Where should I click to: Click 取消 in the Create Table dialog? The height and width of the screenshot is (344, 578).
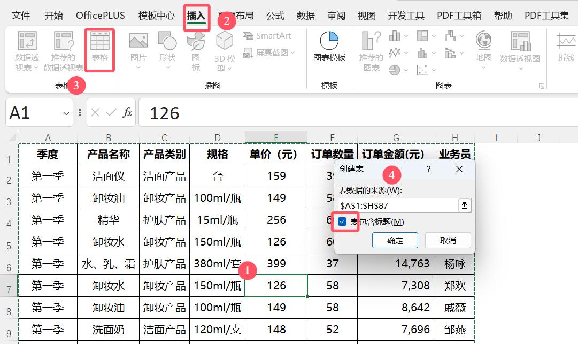tap(448, 240)
